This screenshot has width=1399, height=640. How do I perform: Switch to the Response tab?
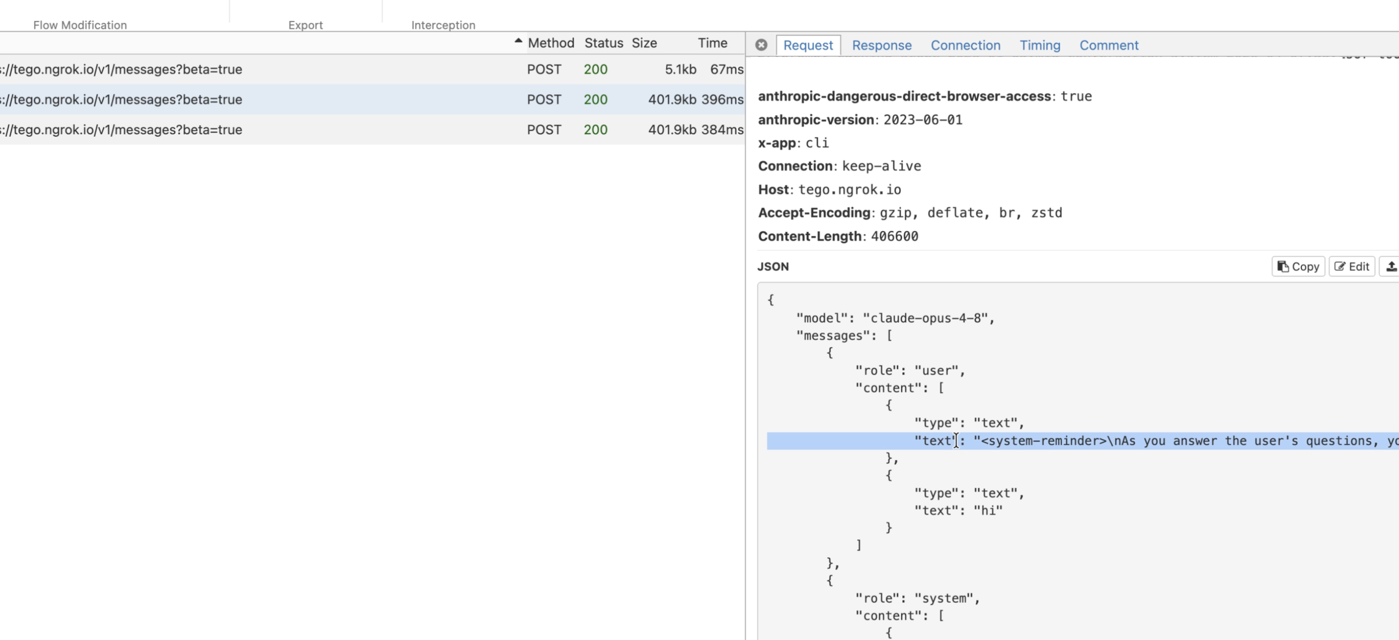(882, 45)
